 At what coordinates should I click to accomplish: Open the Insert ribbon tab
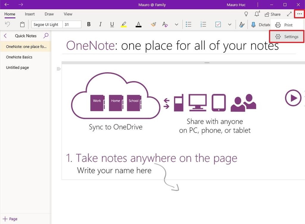pos(29,14)
